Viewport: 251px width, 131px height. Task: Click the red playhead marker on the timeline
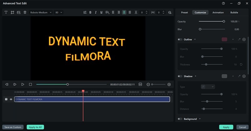[x=83, y=91]
